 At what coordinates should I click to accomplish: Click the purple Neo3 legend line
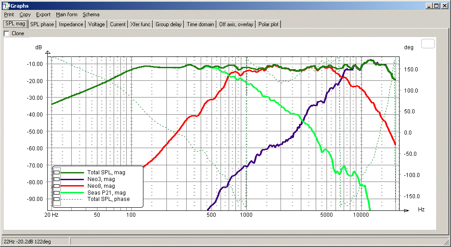coord(72,179)
